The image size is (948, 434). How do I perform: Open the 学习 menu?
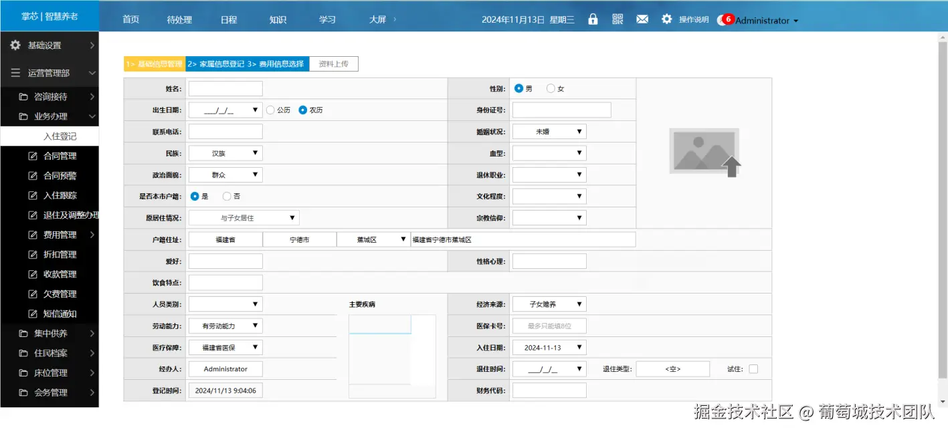[327, 19]
